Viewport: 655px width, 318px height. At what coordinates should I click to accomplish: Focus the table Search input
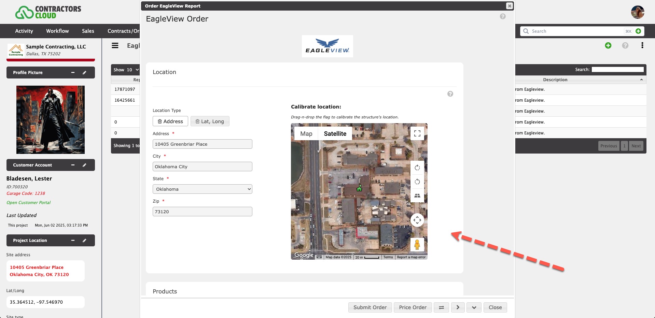click(x=617, y=70)
